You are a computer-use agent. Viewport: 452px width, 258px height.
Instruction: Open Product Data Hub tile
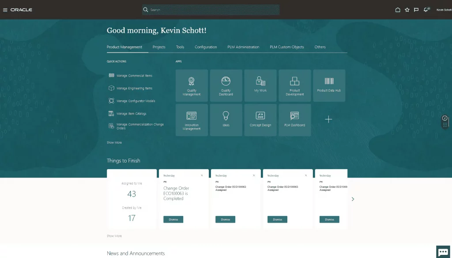329,86
